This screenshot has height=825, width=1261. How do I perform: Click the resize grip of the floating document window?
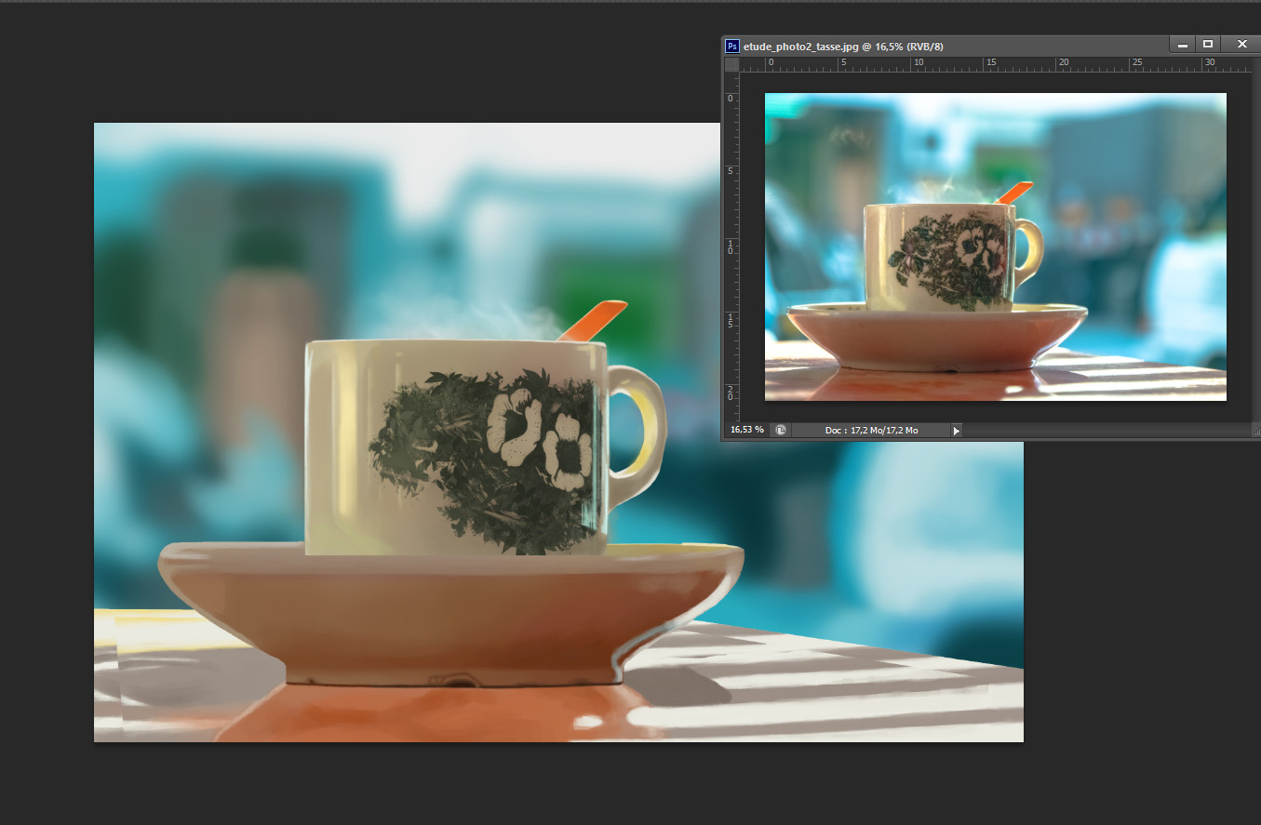[x=1254, y=433]
